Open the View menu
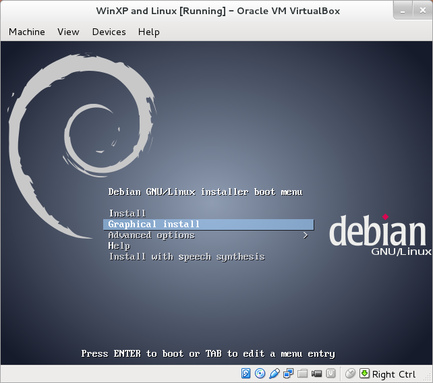 click(x=68, y=32)
